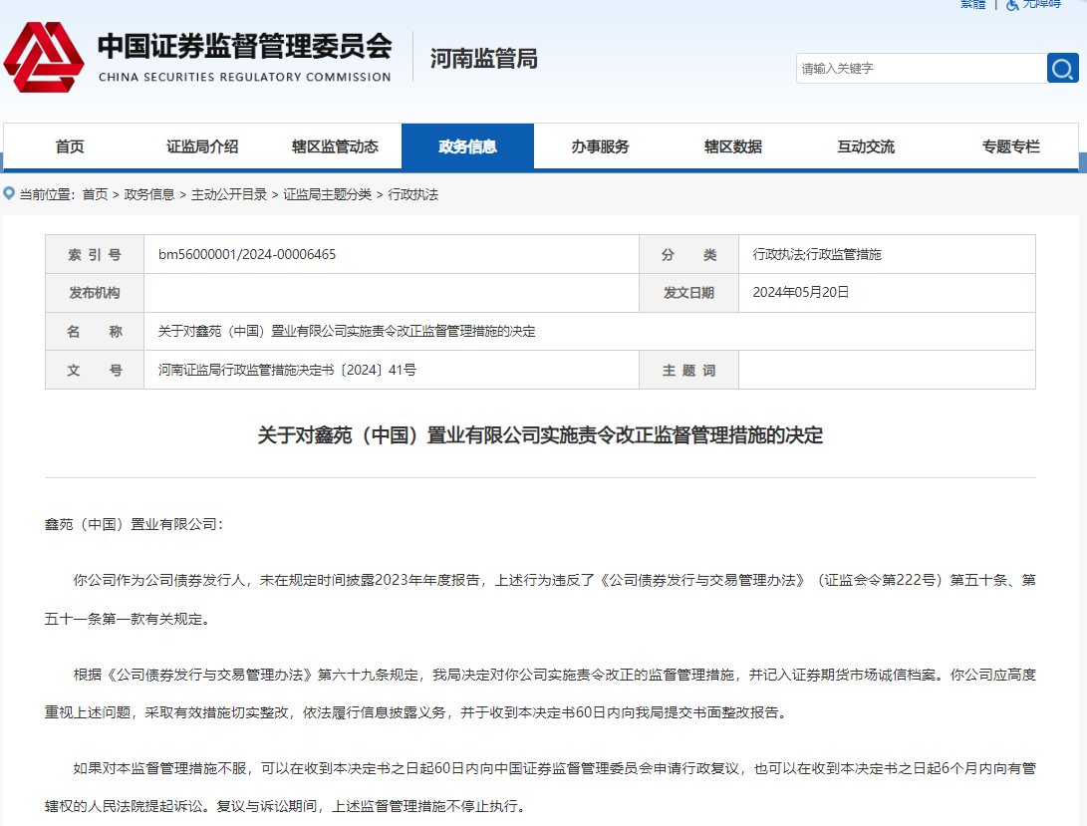Viewport: 1087px width, 826px height.
Task: Click the wheelchair accessibility icon
Action: (x=1012, y=5)
